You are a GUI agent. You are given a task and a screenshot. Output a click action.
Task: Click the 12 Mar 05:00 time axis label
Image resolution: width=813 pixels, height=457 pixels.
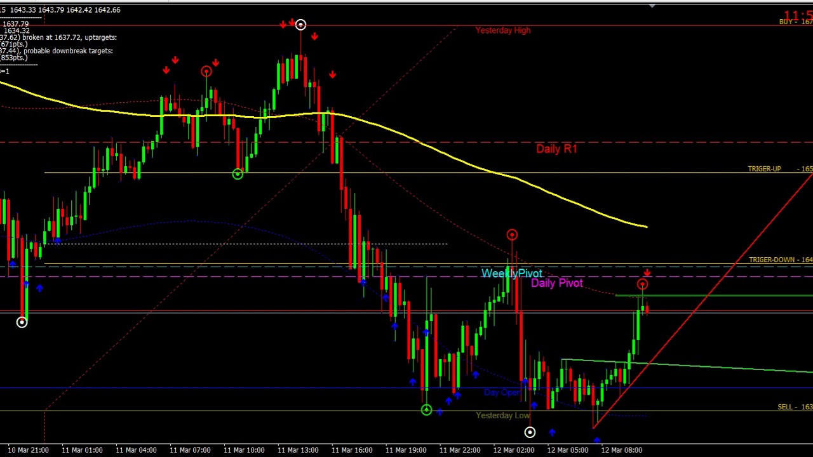(x=568, y=450)
